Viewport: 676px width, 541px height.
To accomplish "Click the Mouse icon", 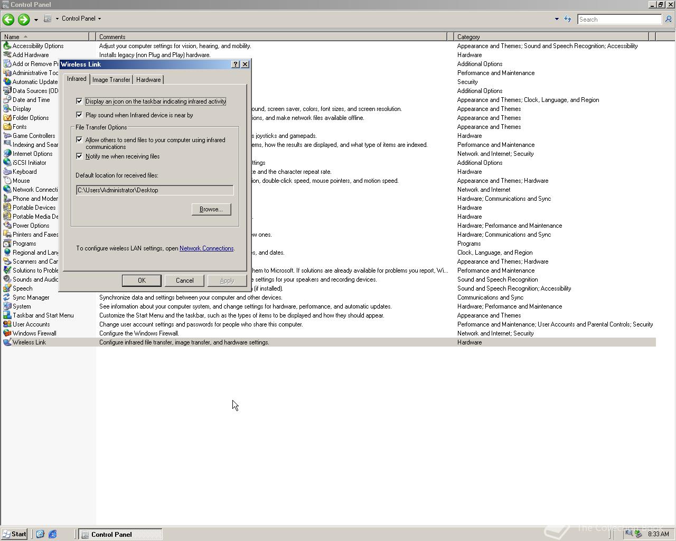I will [x=7, y=181].
